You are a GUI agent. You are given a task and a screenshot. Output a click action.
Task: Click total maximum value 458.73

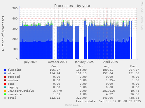(x=134, y=98)
